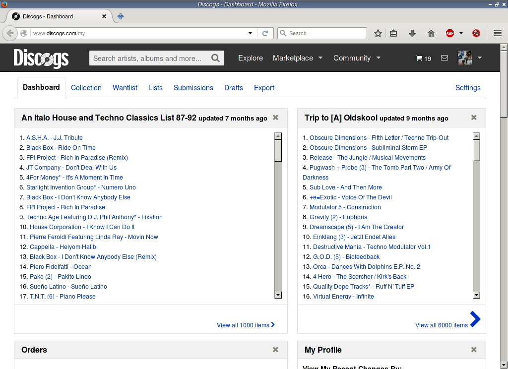The width and height of the screenshot is (508, 369).
Task: Focus the Firefox Search box
Action: coord(322,33)
